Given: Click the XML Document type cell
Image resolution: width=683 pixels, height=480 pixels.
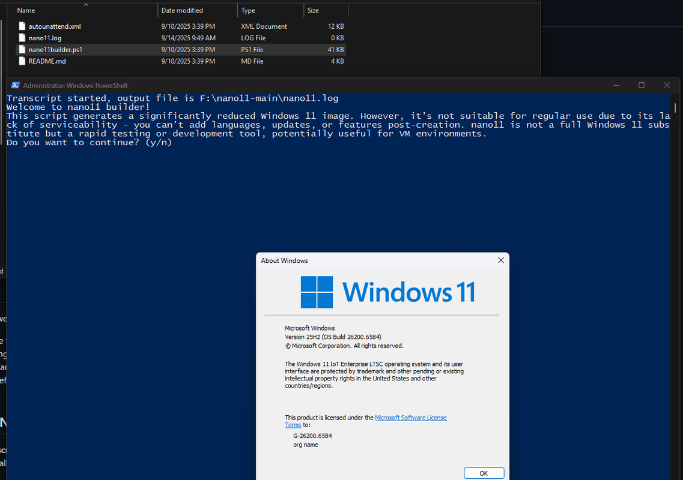Looking at the screenshot, I should tap(264, 26).
